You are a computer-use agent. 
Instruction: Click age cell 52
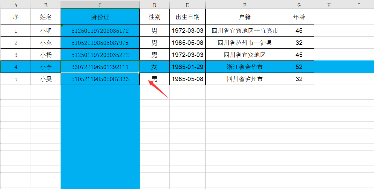click(299, 67)
